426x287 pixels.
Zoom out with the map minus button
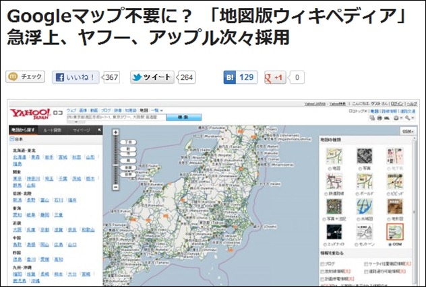[116, 186]
